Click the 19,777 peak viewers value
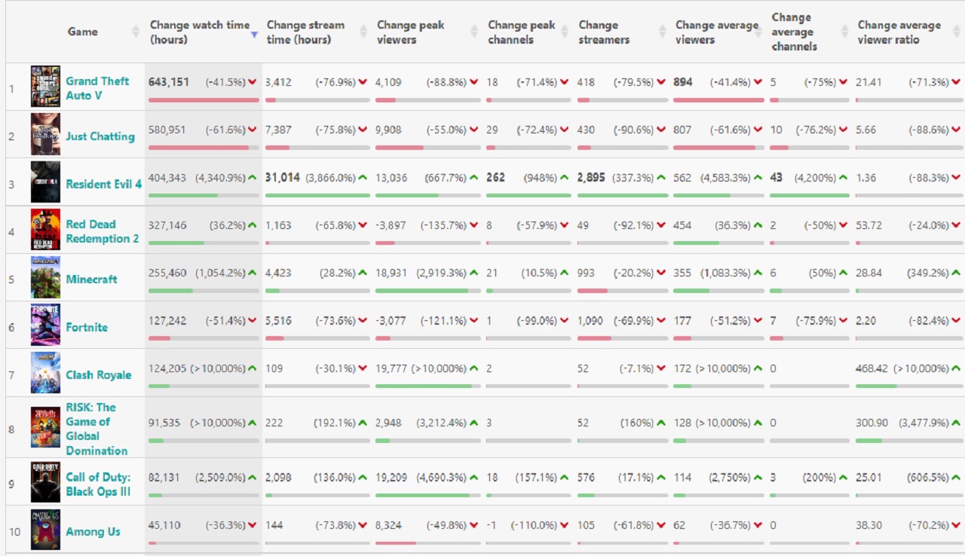 [x=391, y=368]
